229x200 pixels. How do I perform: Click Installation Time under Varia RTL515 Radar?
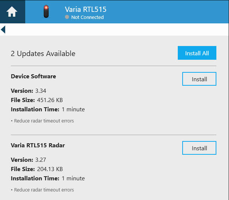point(48,178)
